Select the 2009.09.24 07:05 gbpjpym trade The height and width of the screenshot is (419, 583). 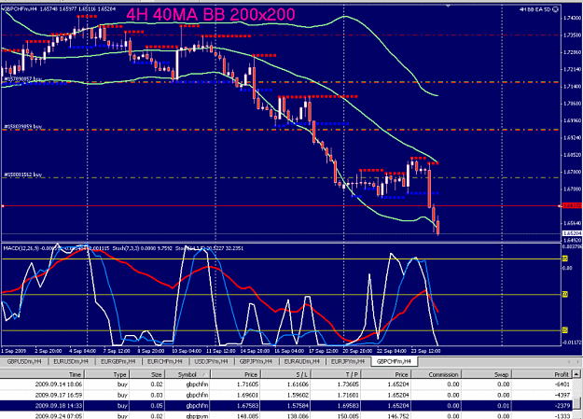coord(286,415)
